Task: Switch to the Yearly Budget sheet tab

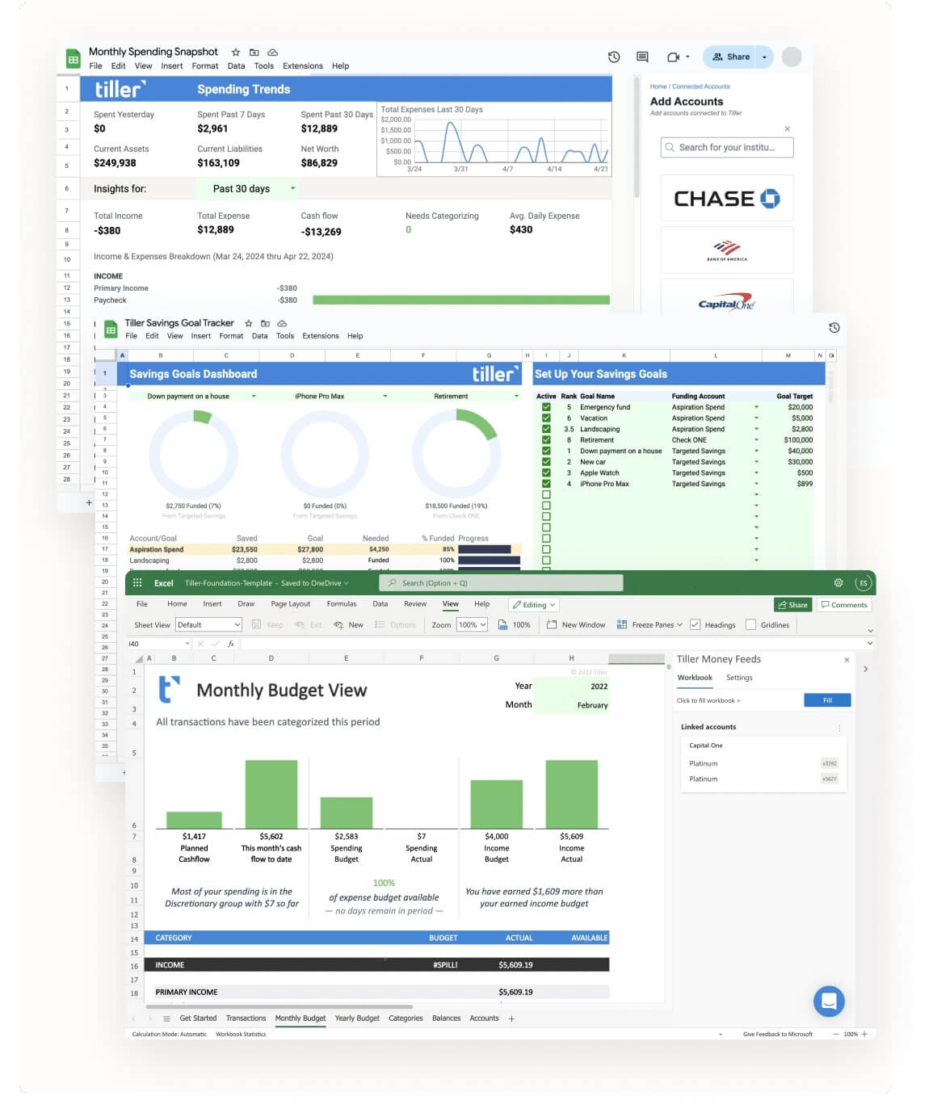Action: [x=357, y=1018]
